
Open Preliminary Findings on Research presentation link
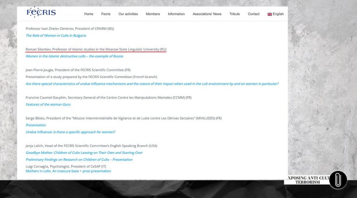(79, 159)
